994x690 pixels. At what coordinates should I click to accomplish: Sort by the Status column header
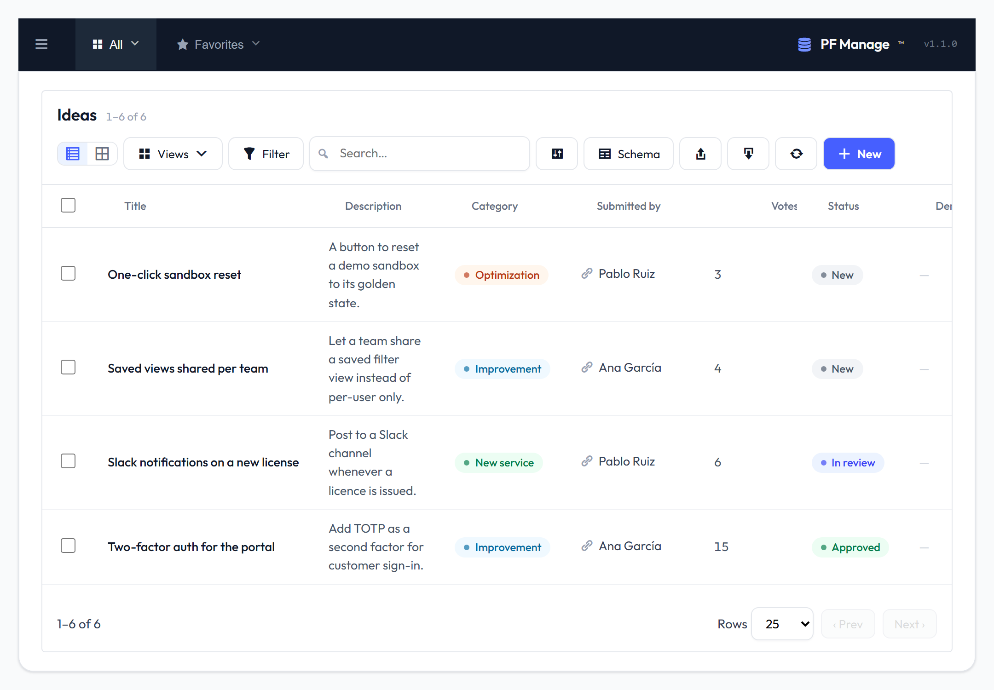(844, 206)
